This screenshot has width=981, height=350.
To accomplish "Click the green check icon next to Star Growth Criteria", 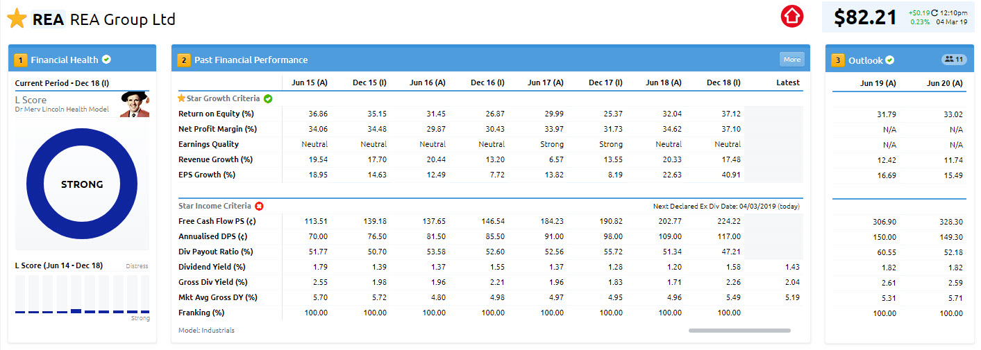I will [268, 98].
